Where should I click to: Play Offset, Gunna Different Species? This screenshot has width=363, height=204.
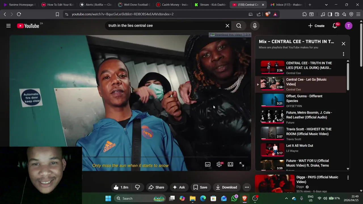(x=301, y=101)
